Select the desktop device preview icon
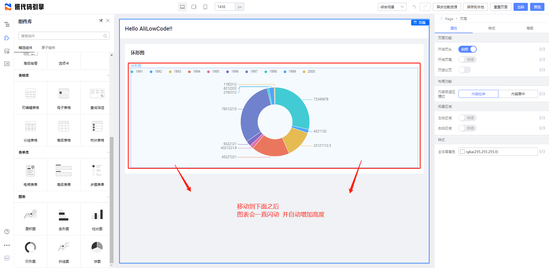This screenshot has height=268, width=549. coord(182,7)
